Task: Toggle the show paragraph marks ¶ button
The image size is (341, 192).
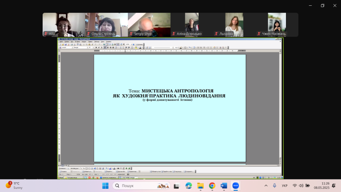Action: [124, 44]
